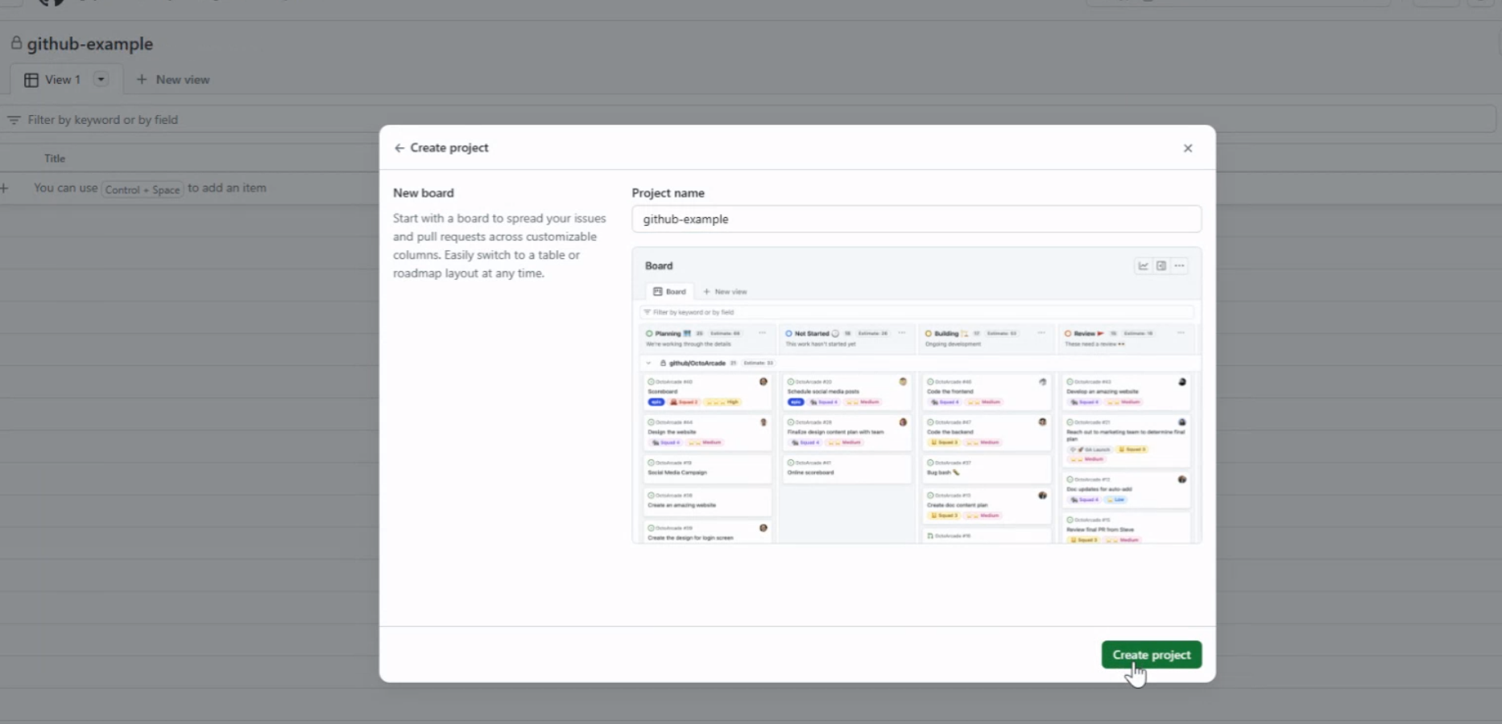This screenshot has height=724, width=1502.
Task: Click the table layout icon on View 1 tab
Action: (31, 80)
